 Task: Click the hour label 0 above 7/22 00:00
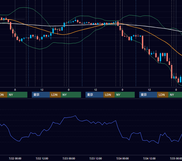(x=15, y=90)
